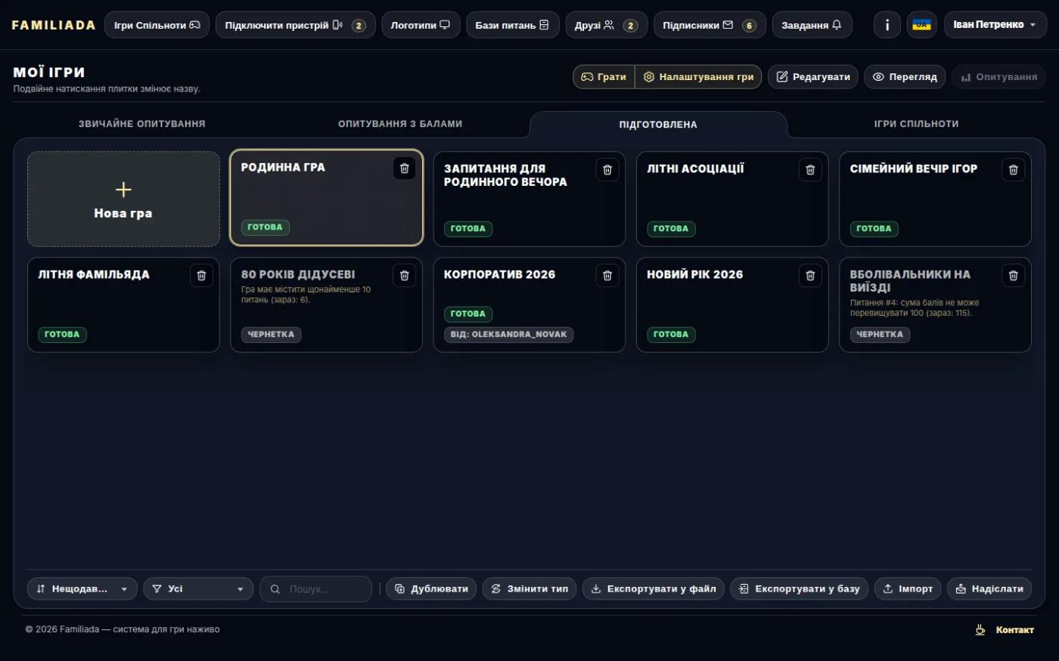Click the Імпорт button
The image size is (1059, 661).
[x=908, y=589]
